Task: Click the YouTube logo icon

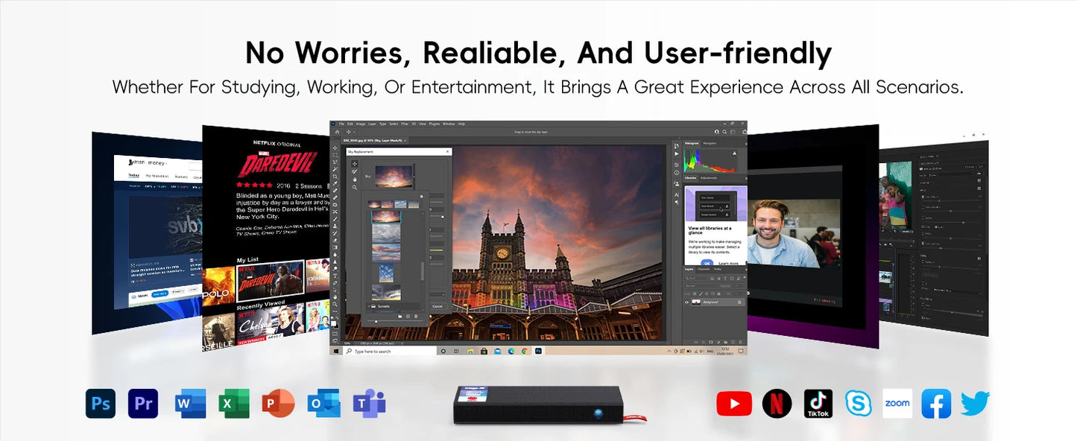Action: click(734, 403)
